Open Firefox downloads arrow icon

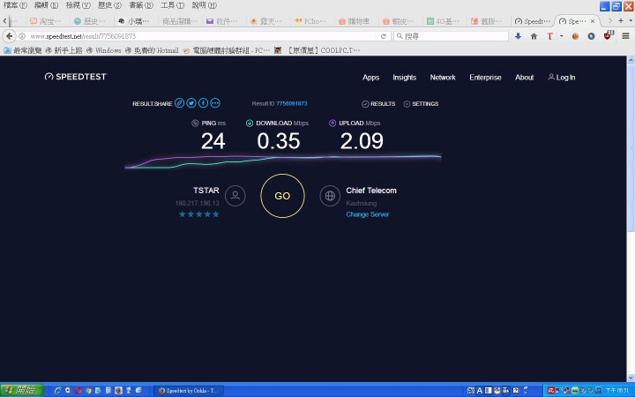(x=518, y=36)
